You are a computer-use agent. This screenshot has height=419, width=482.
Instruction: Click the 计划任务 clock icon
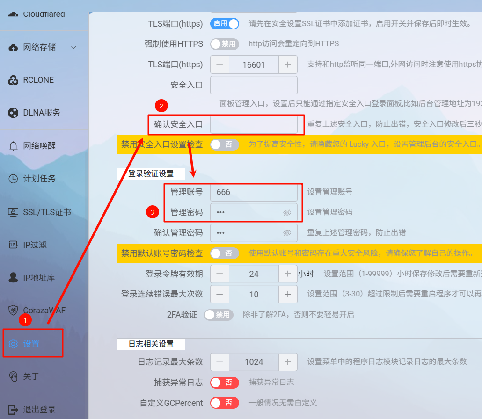click(x=14, y=179)
